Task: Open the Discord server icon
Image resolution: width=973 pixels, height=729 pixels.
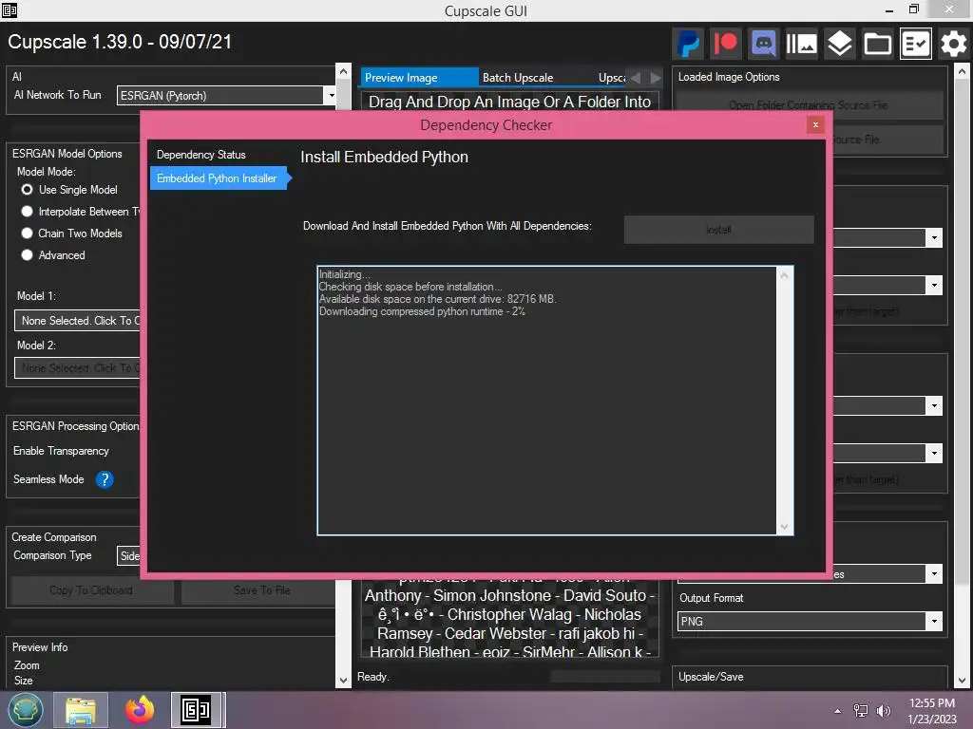Action: point(763,44)
